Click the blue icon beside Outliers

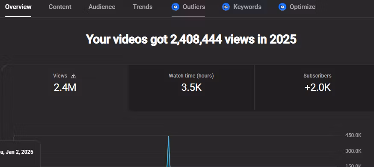coord(175,7)
